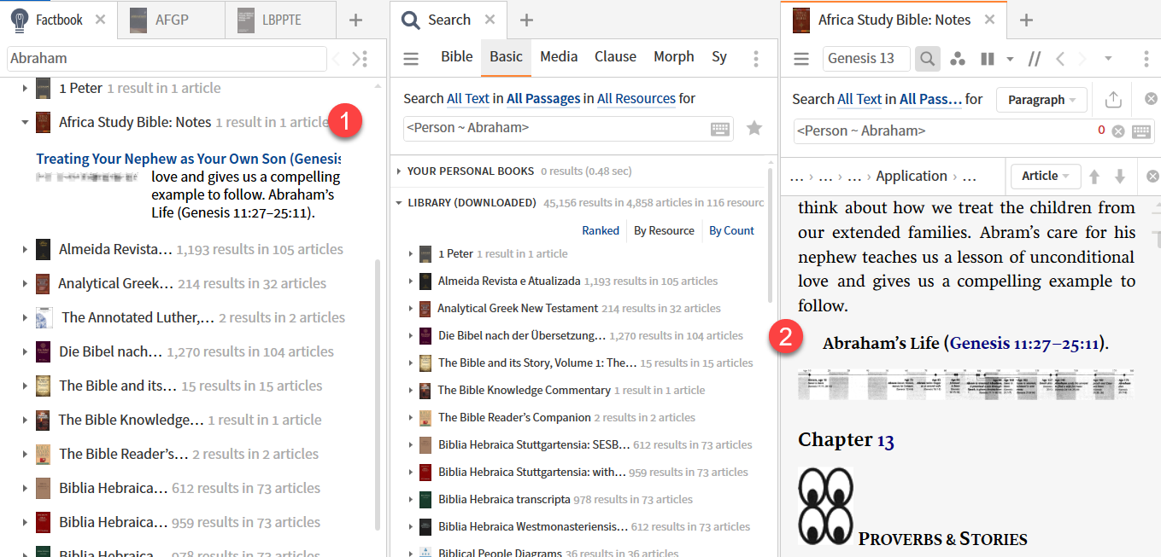Export inline search results
The image size is (1161, 557).
(1112, 100)
